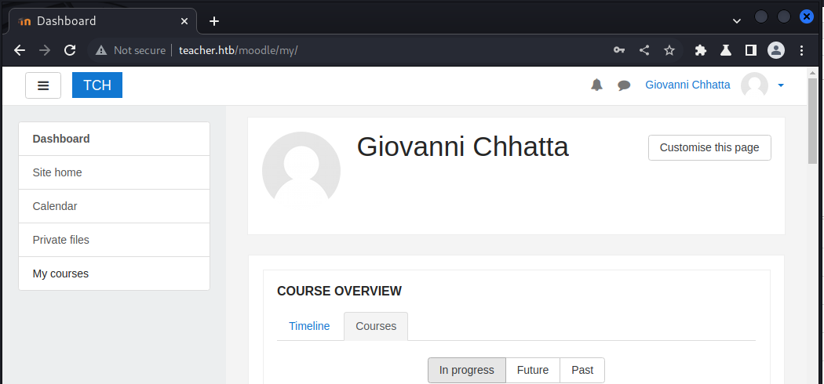The height and width of the screenshot is (384, 824).
Task: Select the Future courses filter
Action: (x=533, y=371)
